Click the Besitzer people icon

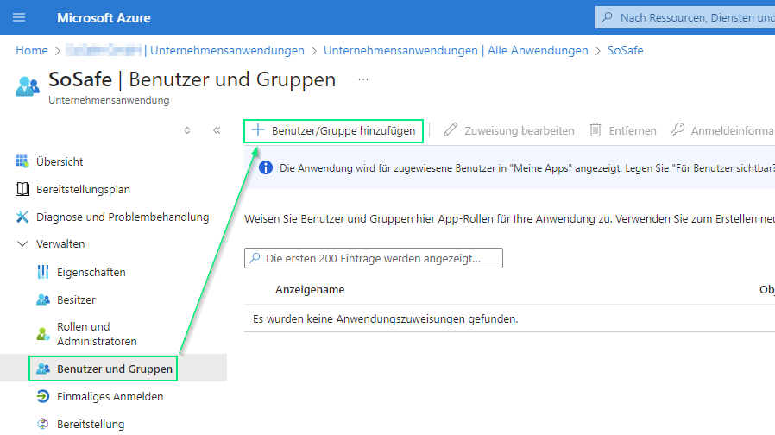click(x=43, y=299)
